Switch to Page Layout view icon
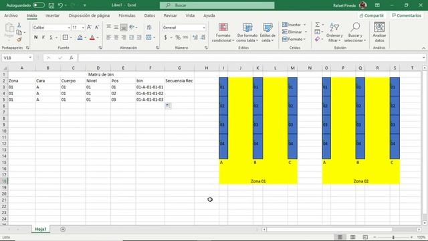This screenshot has width=428, height=241. (352, 237)
